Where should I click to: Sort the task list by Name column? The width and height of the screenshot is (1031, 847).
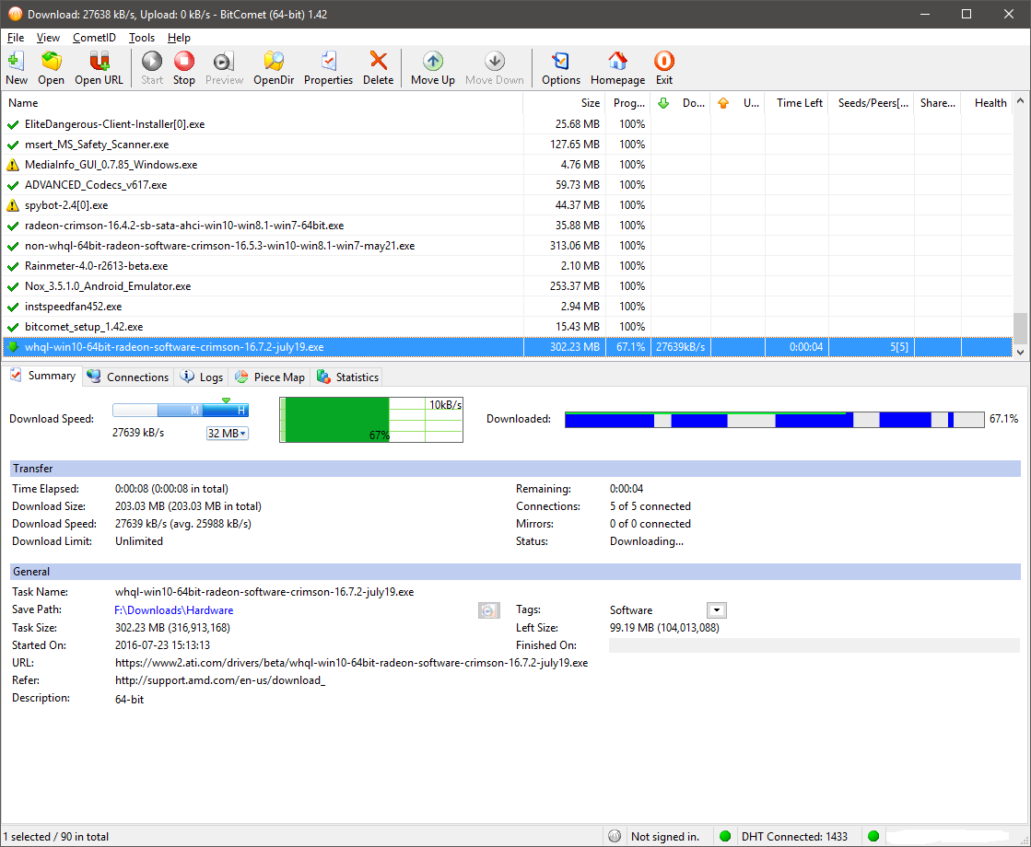[263, 103]
